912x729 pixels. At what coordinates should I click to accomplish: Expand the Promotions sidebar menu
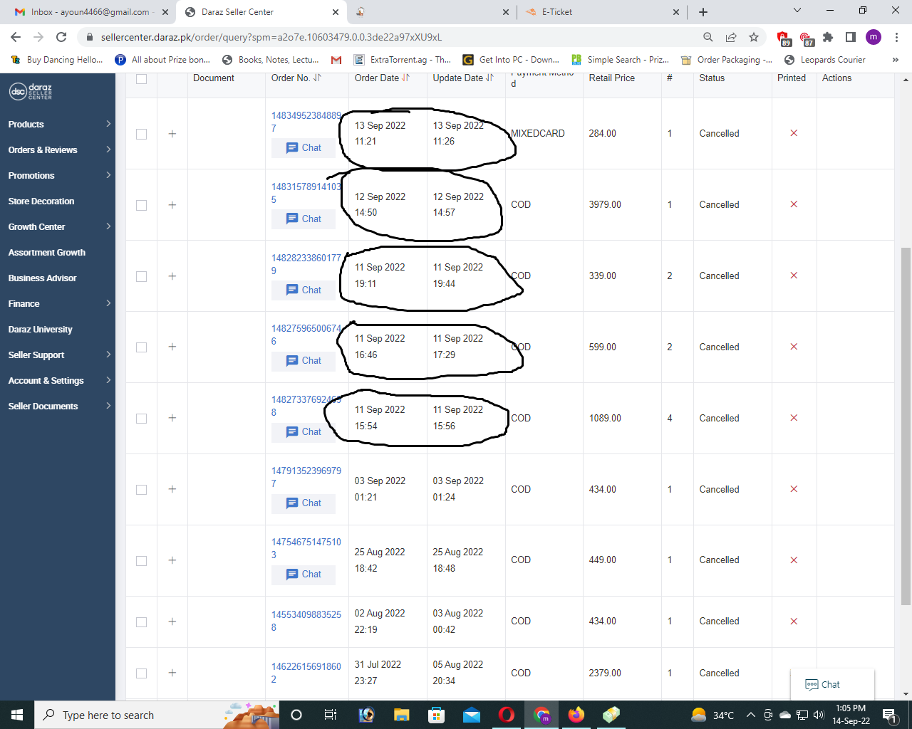tap(58, 175)
